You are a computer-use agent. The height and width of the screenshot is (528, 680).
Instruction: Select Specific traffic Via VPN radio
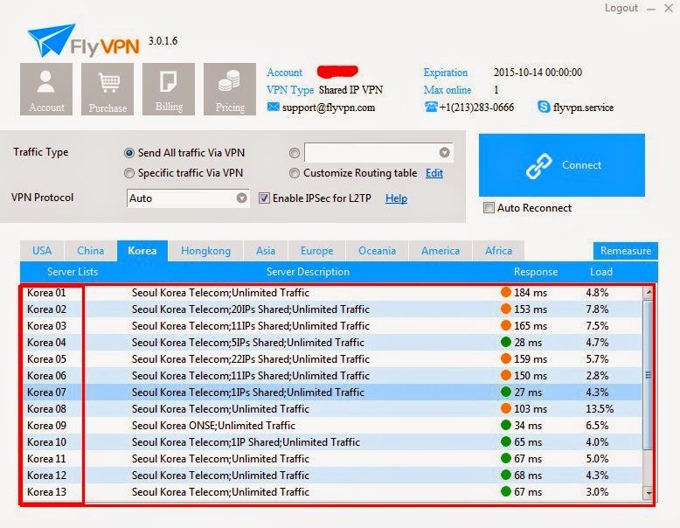click(128, 173)
